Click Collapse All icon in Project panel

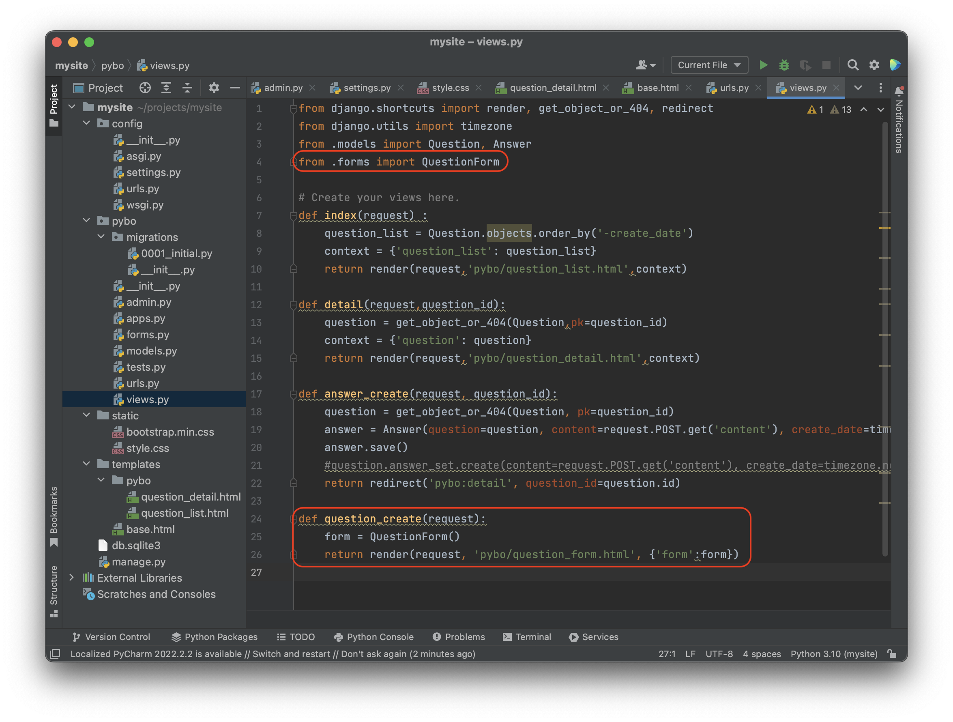pyautogui.click(x=187, y=88)
